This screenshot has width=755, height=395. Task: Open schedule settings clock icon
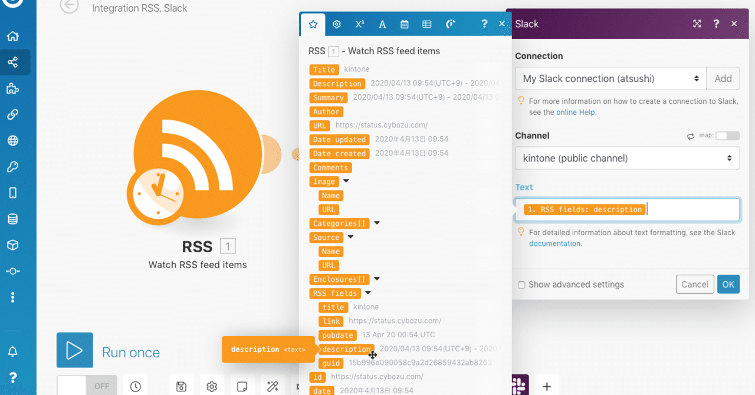[x=136, y=387]
